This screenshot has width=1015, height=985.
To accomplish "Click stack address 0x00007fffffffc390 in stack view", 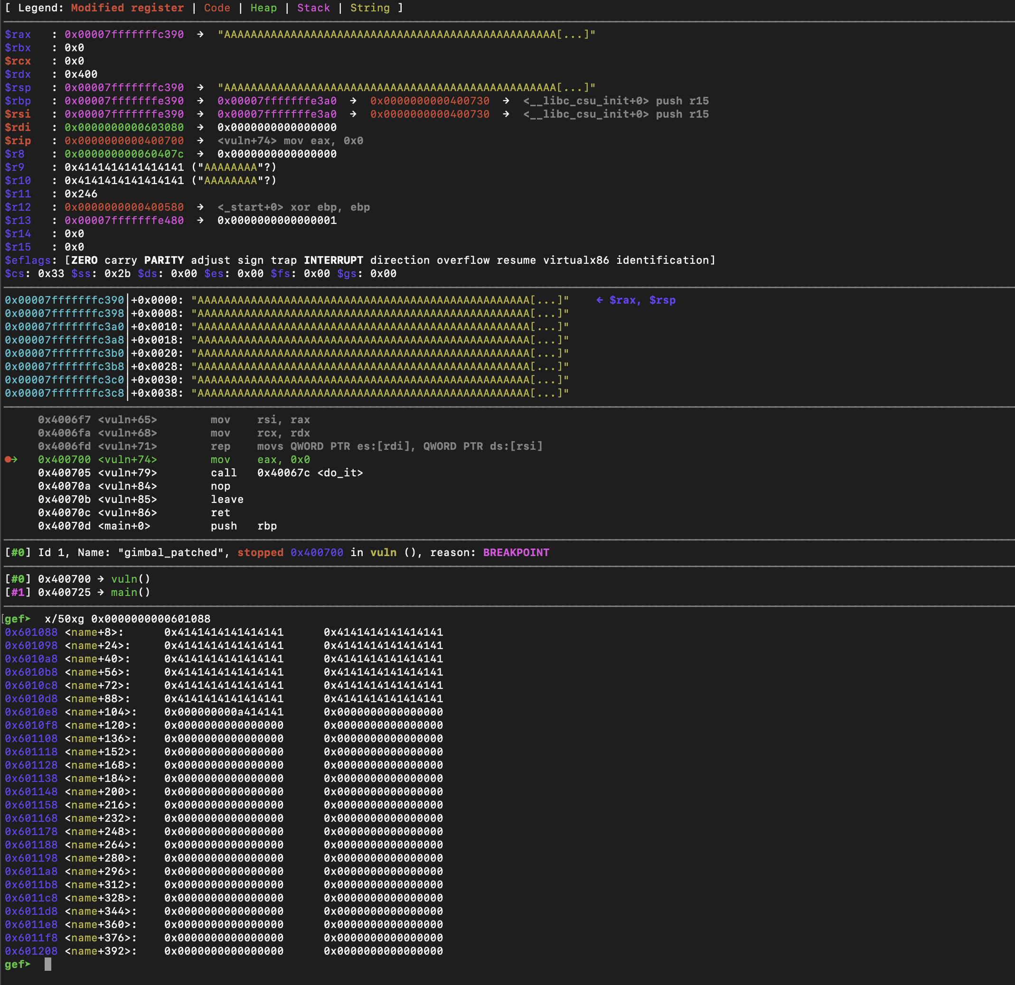I will pos(64,300).
